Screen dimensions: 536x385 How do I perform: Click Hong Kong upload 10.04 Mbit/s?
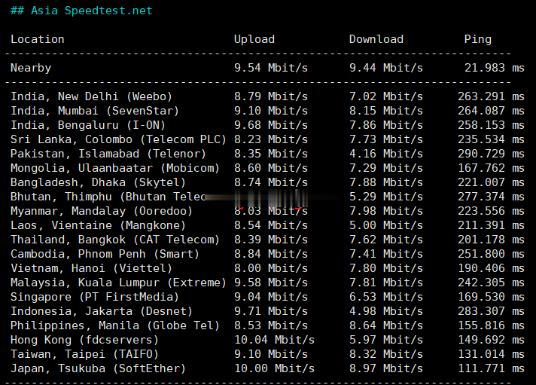(x=274, y=341)
